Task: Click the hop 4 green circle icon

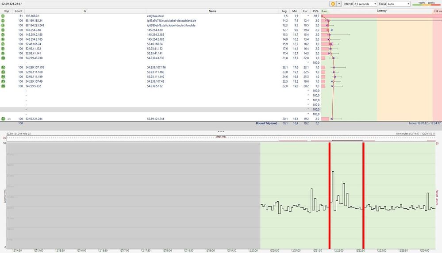Action: point(3,30)
